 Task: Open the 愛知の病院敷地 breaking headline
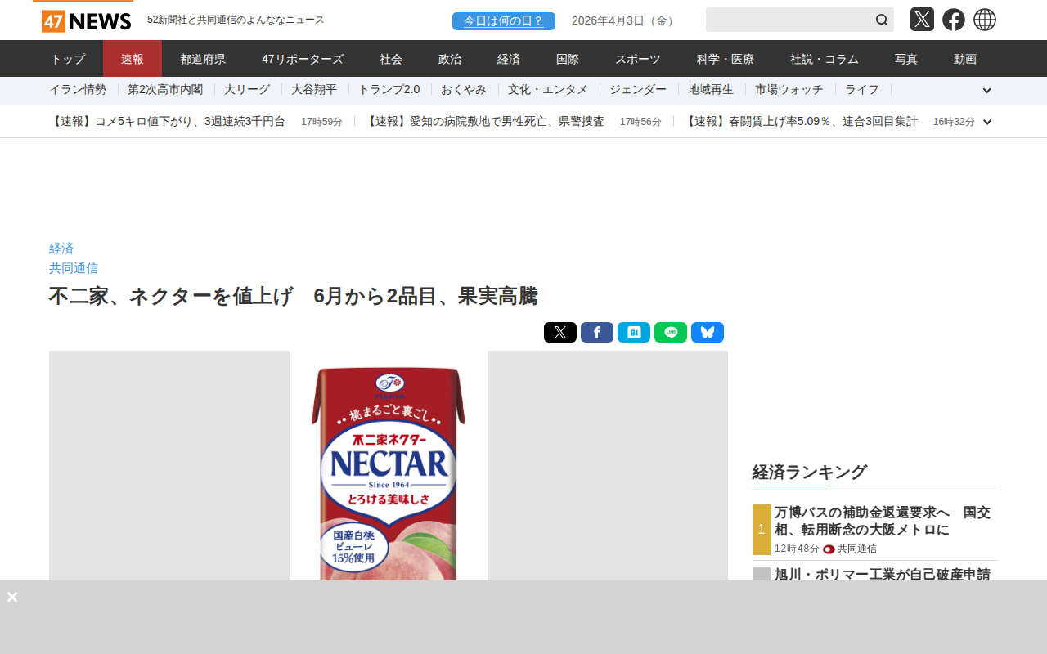click(x=484, y=122)
